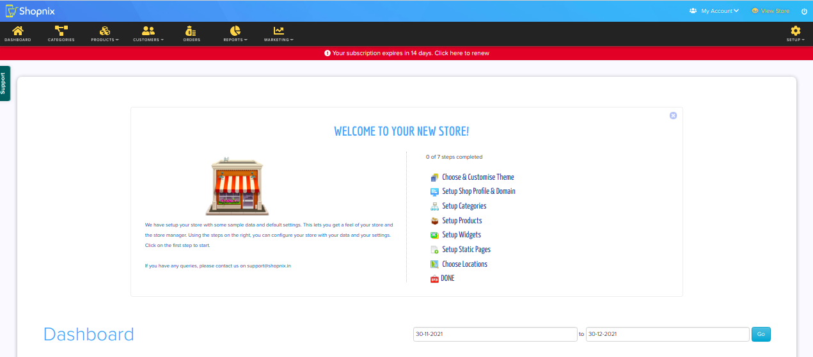Click the end date field 30-12-2021
813x357 pixels.
pos(668,334)
